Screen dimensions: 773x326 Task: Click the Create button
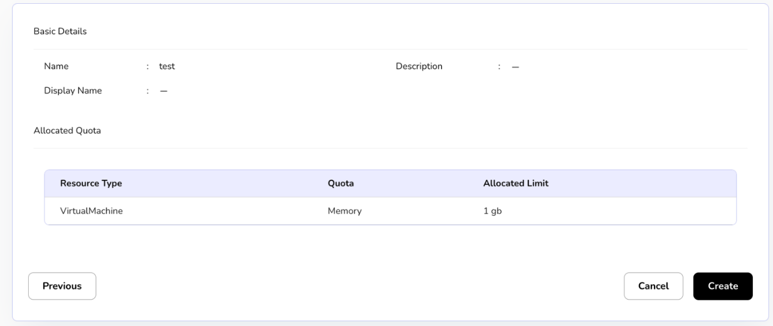point(722,286)
